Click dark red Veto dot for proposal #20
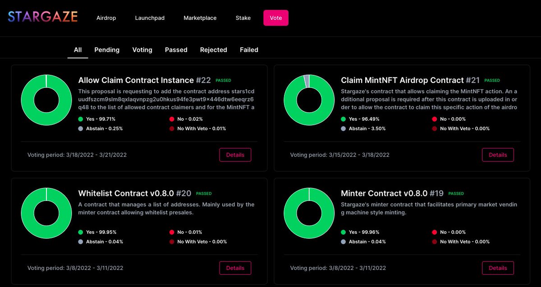This screenshot has height=287, width=541. click(171, 241)
